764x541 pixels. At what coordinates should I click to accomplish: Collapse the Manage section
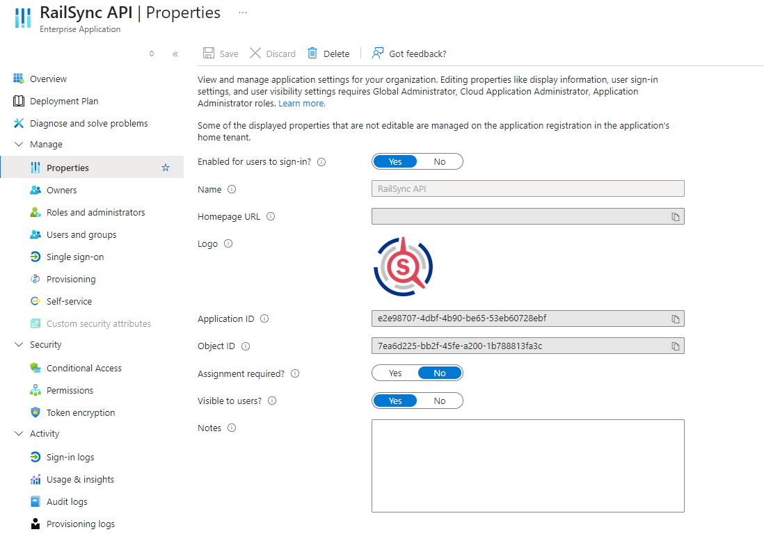(19, 145)
